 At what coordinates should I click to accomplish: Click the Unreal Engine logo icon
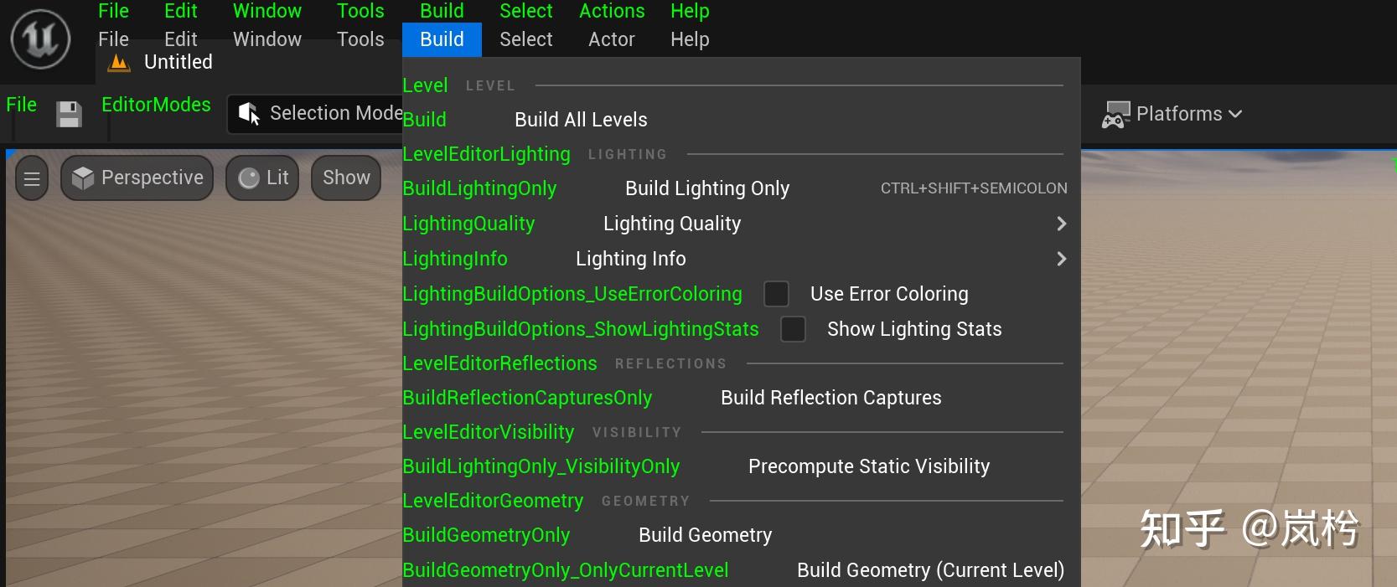point(39,39)
